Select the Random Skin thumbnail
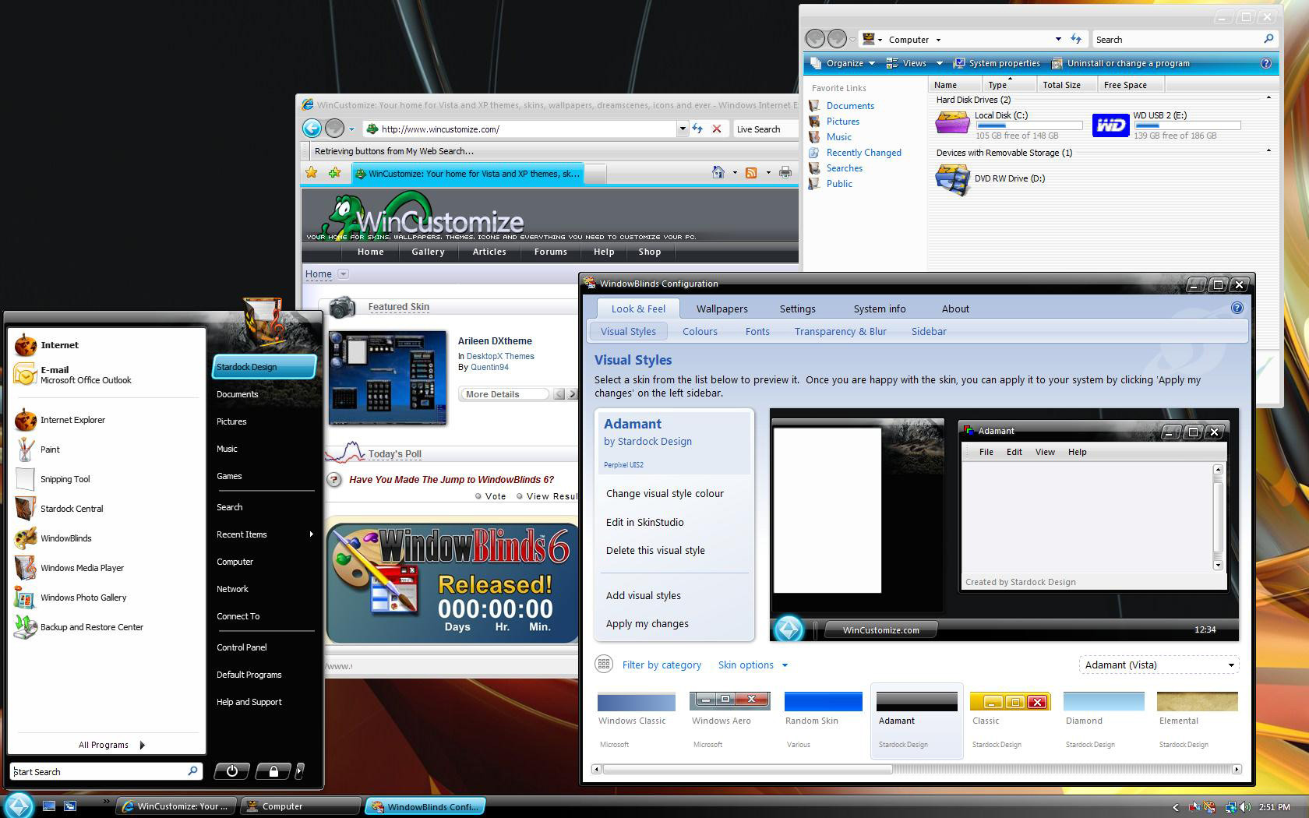 coord(823,701)
